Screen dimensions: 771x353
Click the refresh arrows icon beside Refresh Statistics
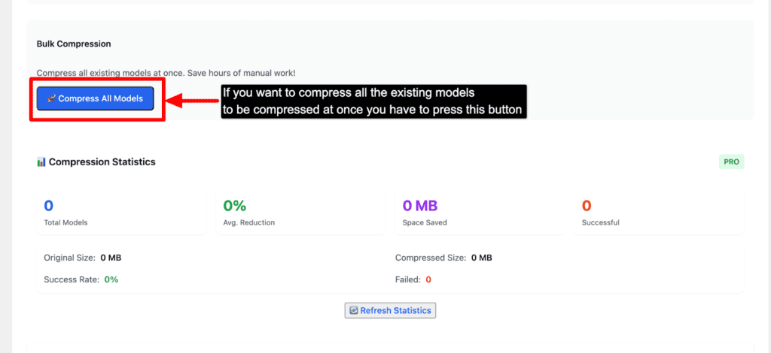(x=352, y=310)
